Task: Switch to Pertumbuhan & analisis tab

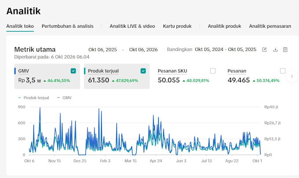Action: (x=68, y=26)
